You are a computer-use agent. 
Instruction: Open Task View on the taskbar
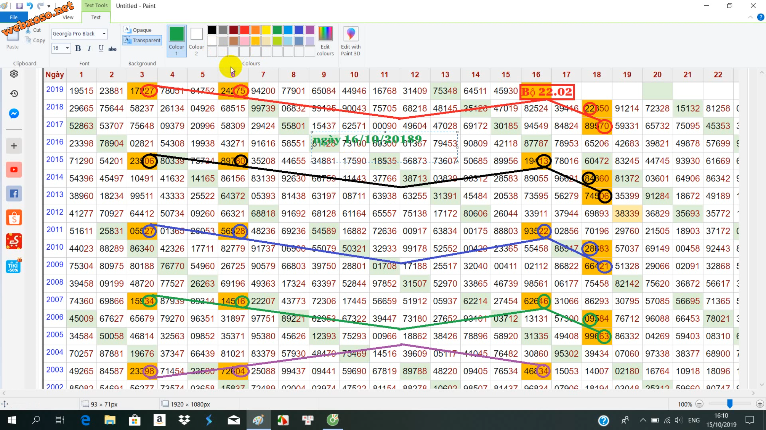click(60, 420)
